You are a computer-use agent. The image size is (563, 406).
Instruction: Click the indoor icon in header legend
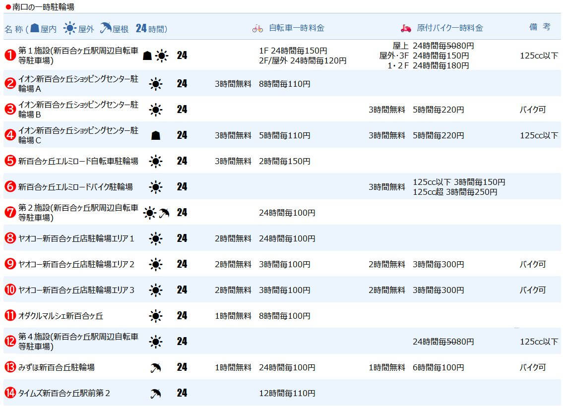point(34,28)
